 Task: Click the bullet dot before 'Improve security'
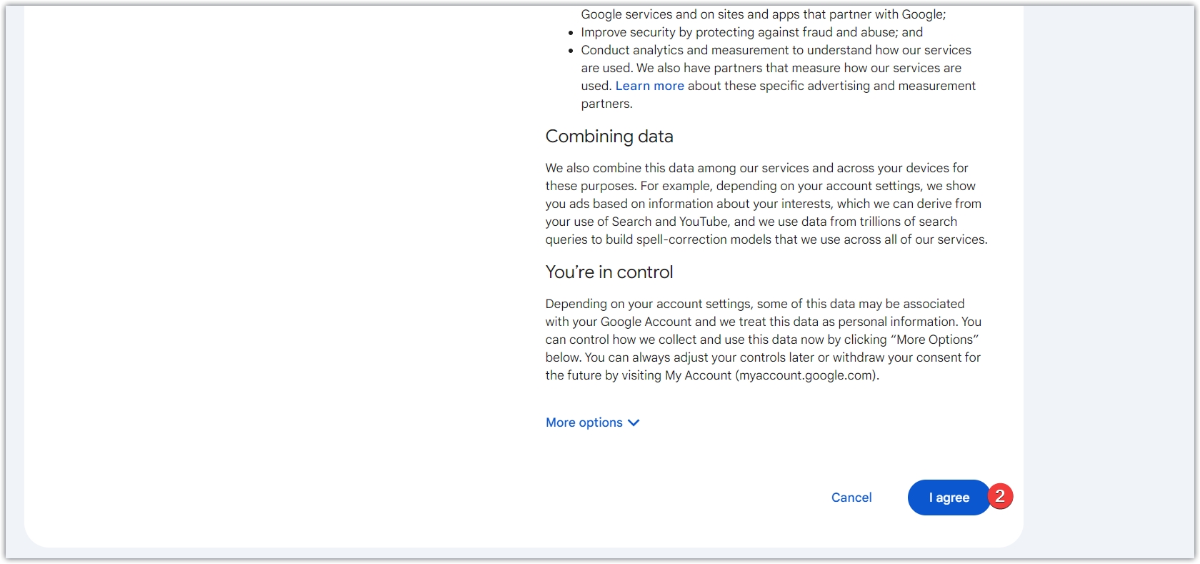(571, 33)
